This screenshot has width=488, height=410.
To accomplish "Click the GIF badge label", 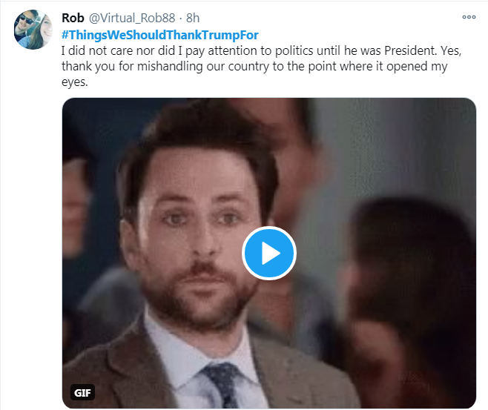I will (81, 392).
